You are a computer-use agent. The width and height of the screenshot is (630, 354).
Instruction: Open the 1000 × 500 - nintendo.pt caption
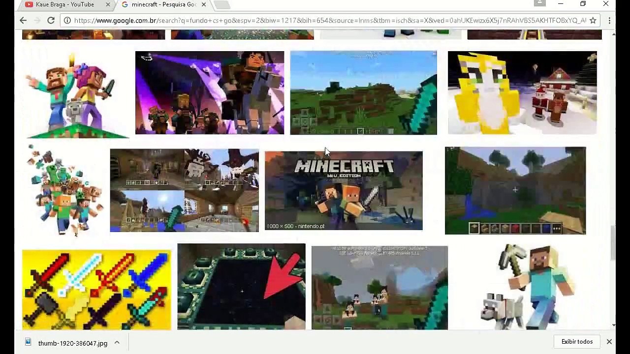tap(295, 226)
